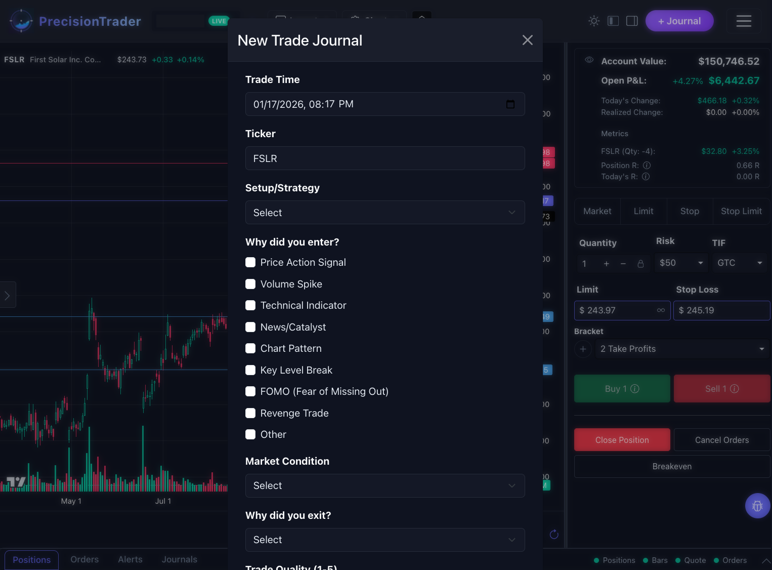Image resolution: width=772 pixels, height=570 pixels.
Task: Click the Ticker FSLR input field
Action: coord(385,158)
